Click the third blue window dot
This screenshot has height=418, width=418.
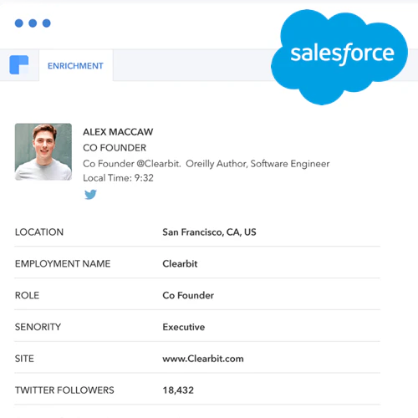pyautogui.click(x=47, y=23)
